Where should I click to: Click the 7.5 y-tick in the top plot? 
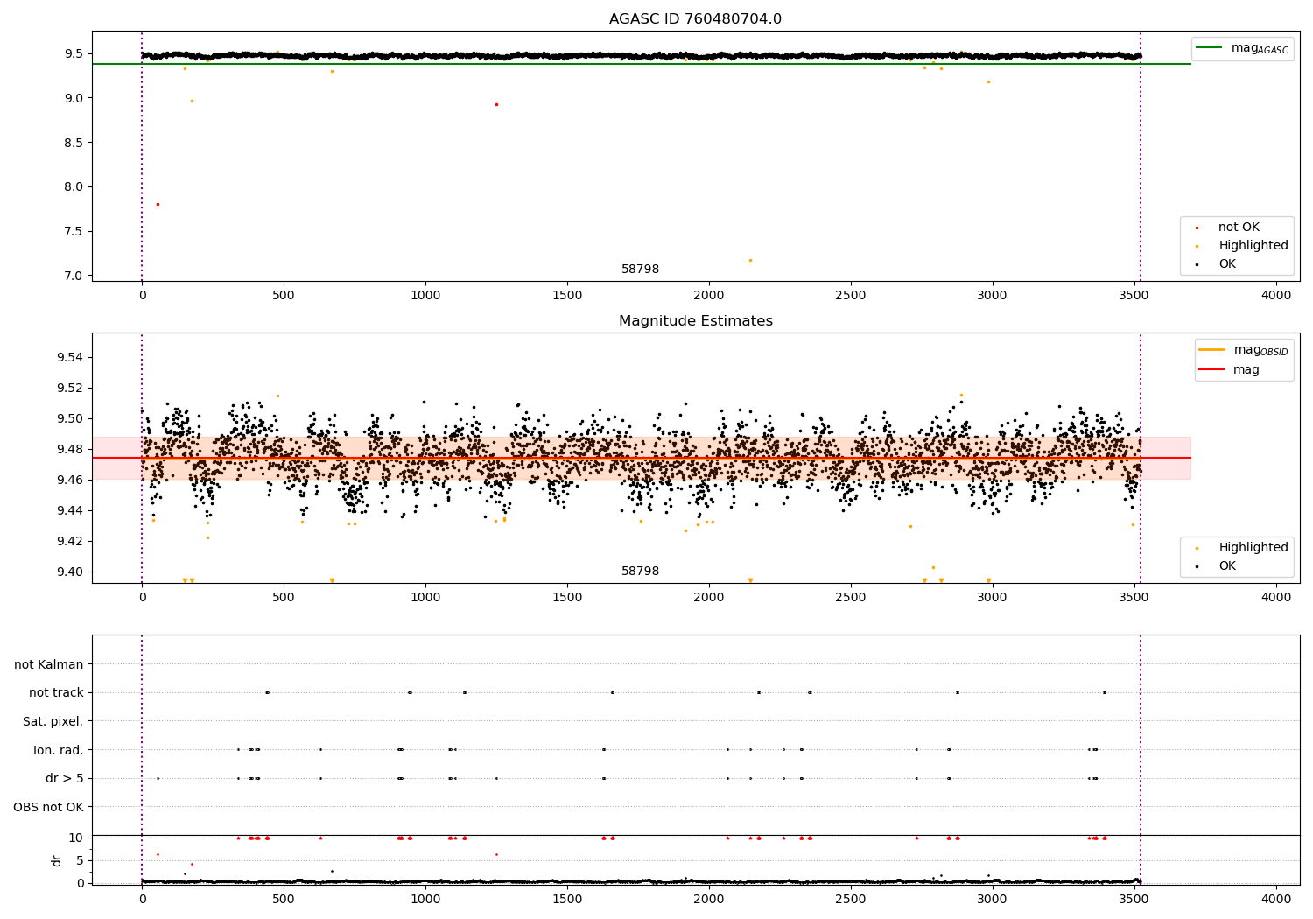74,231
